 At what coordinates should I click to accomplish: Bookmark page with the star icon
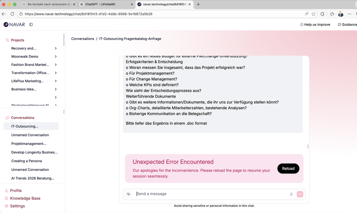pos(313,14)
